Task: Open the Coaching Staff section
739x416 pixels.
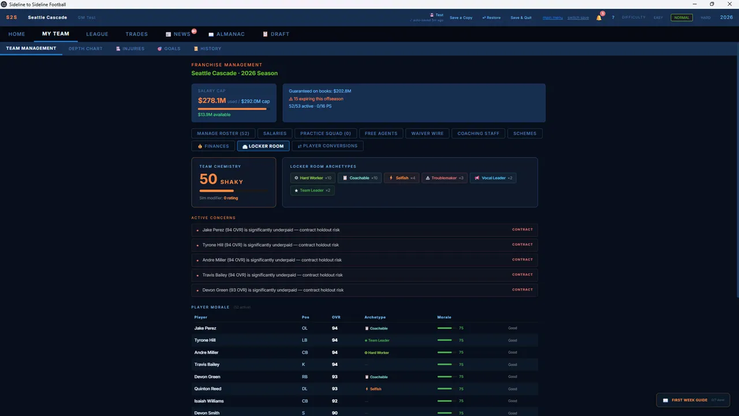Action: coord(478,133)
